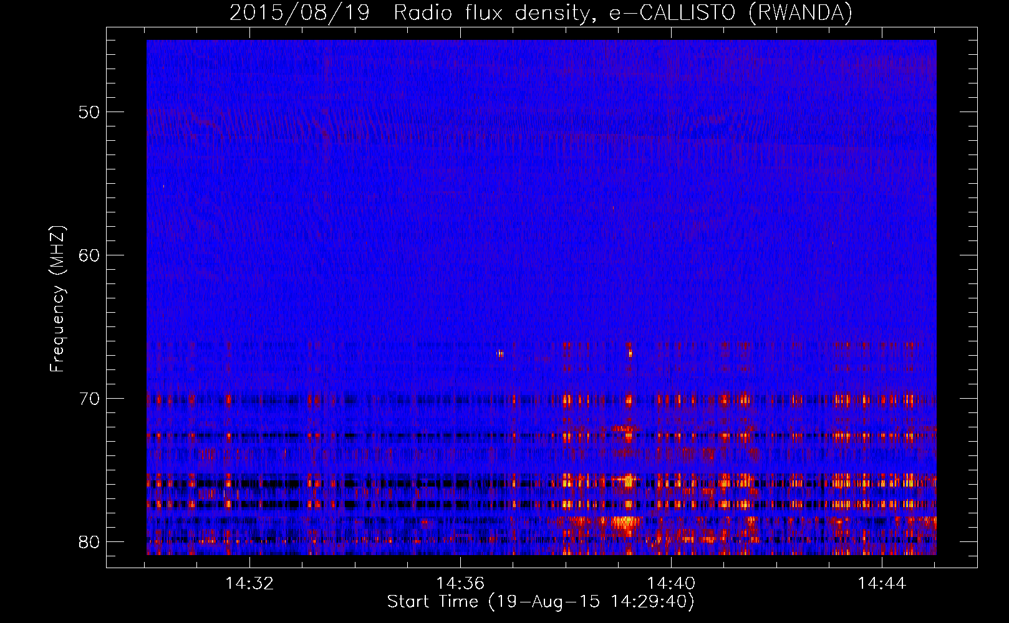The height and width of the screenshot is (623, 1009).
Task: Click the 14:40 time tick label
Action: click(671, 584)
